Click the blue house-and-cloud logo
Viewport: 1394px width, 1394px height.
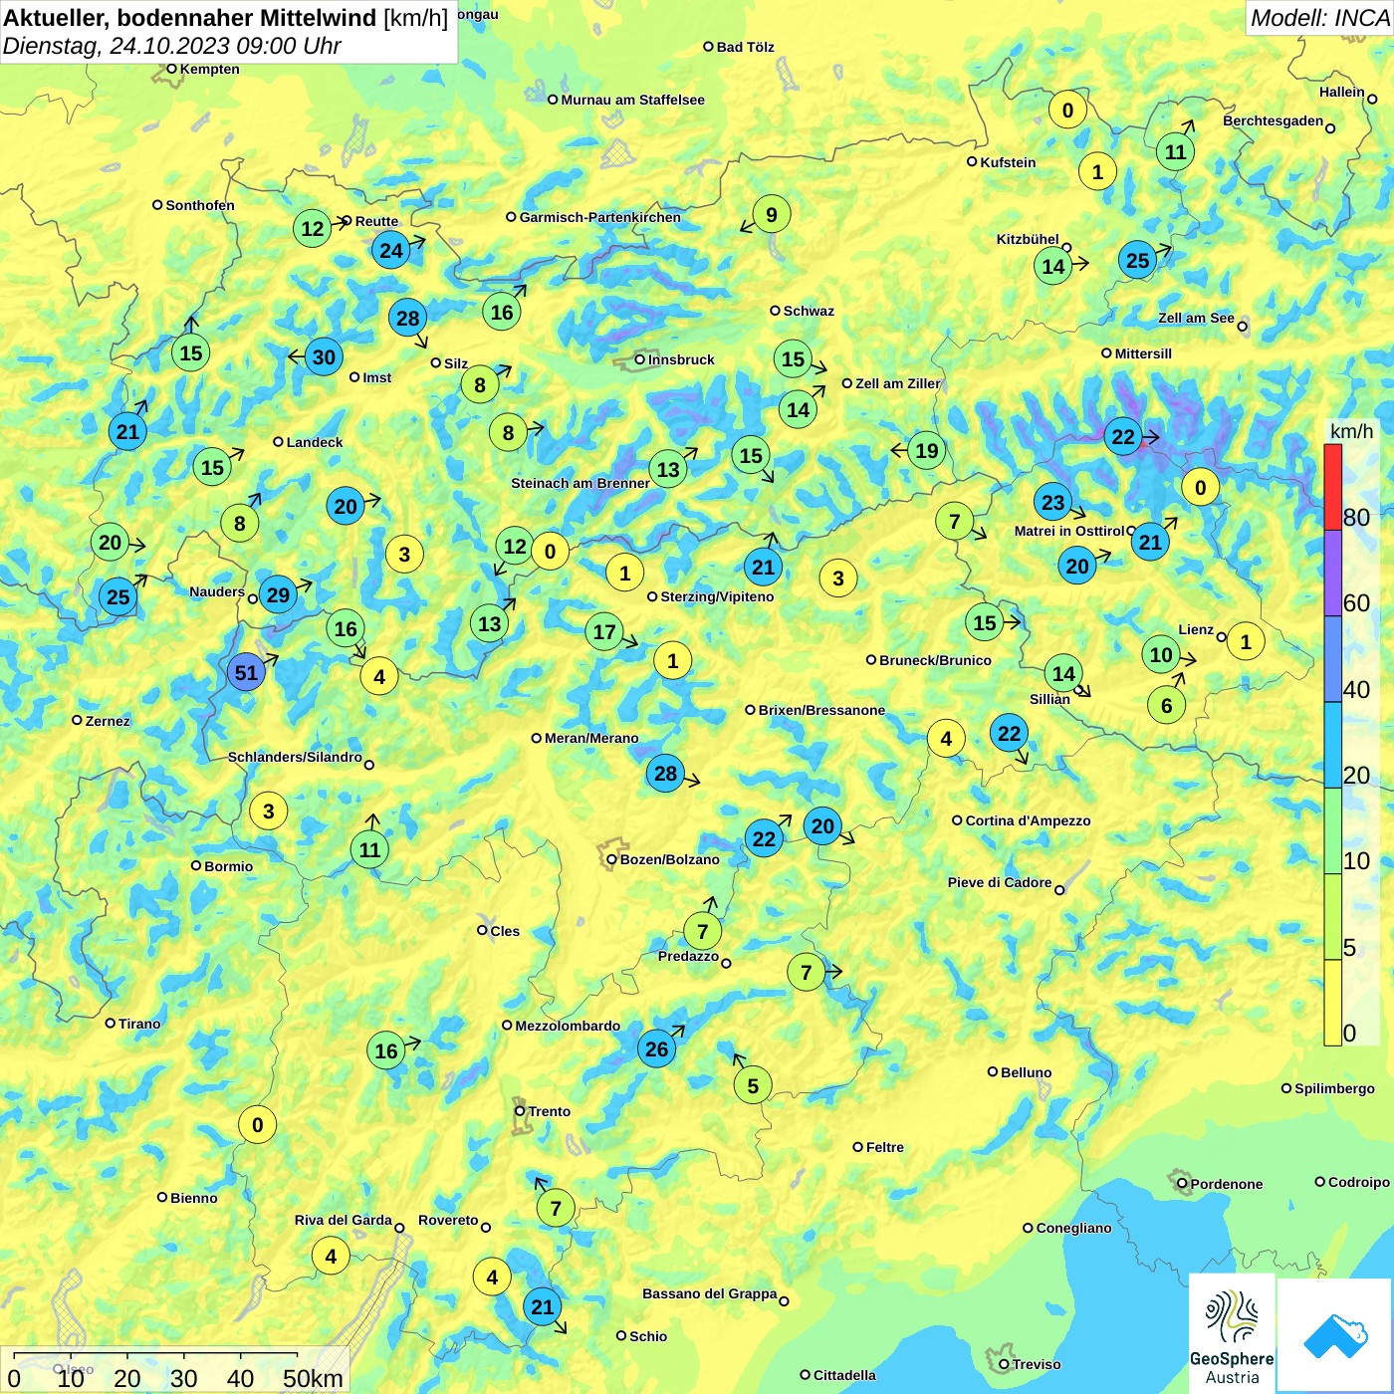coord(1334,1335)
